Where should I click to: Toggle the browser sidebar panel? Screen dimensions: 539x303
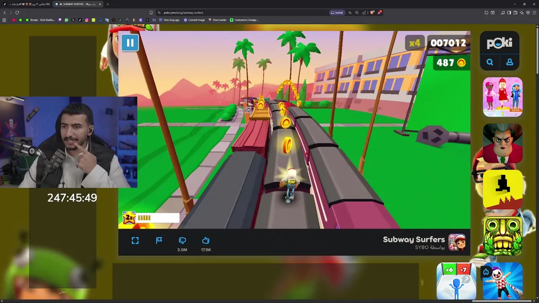(509, 13)
